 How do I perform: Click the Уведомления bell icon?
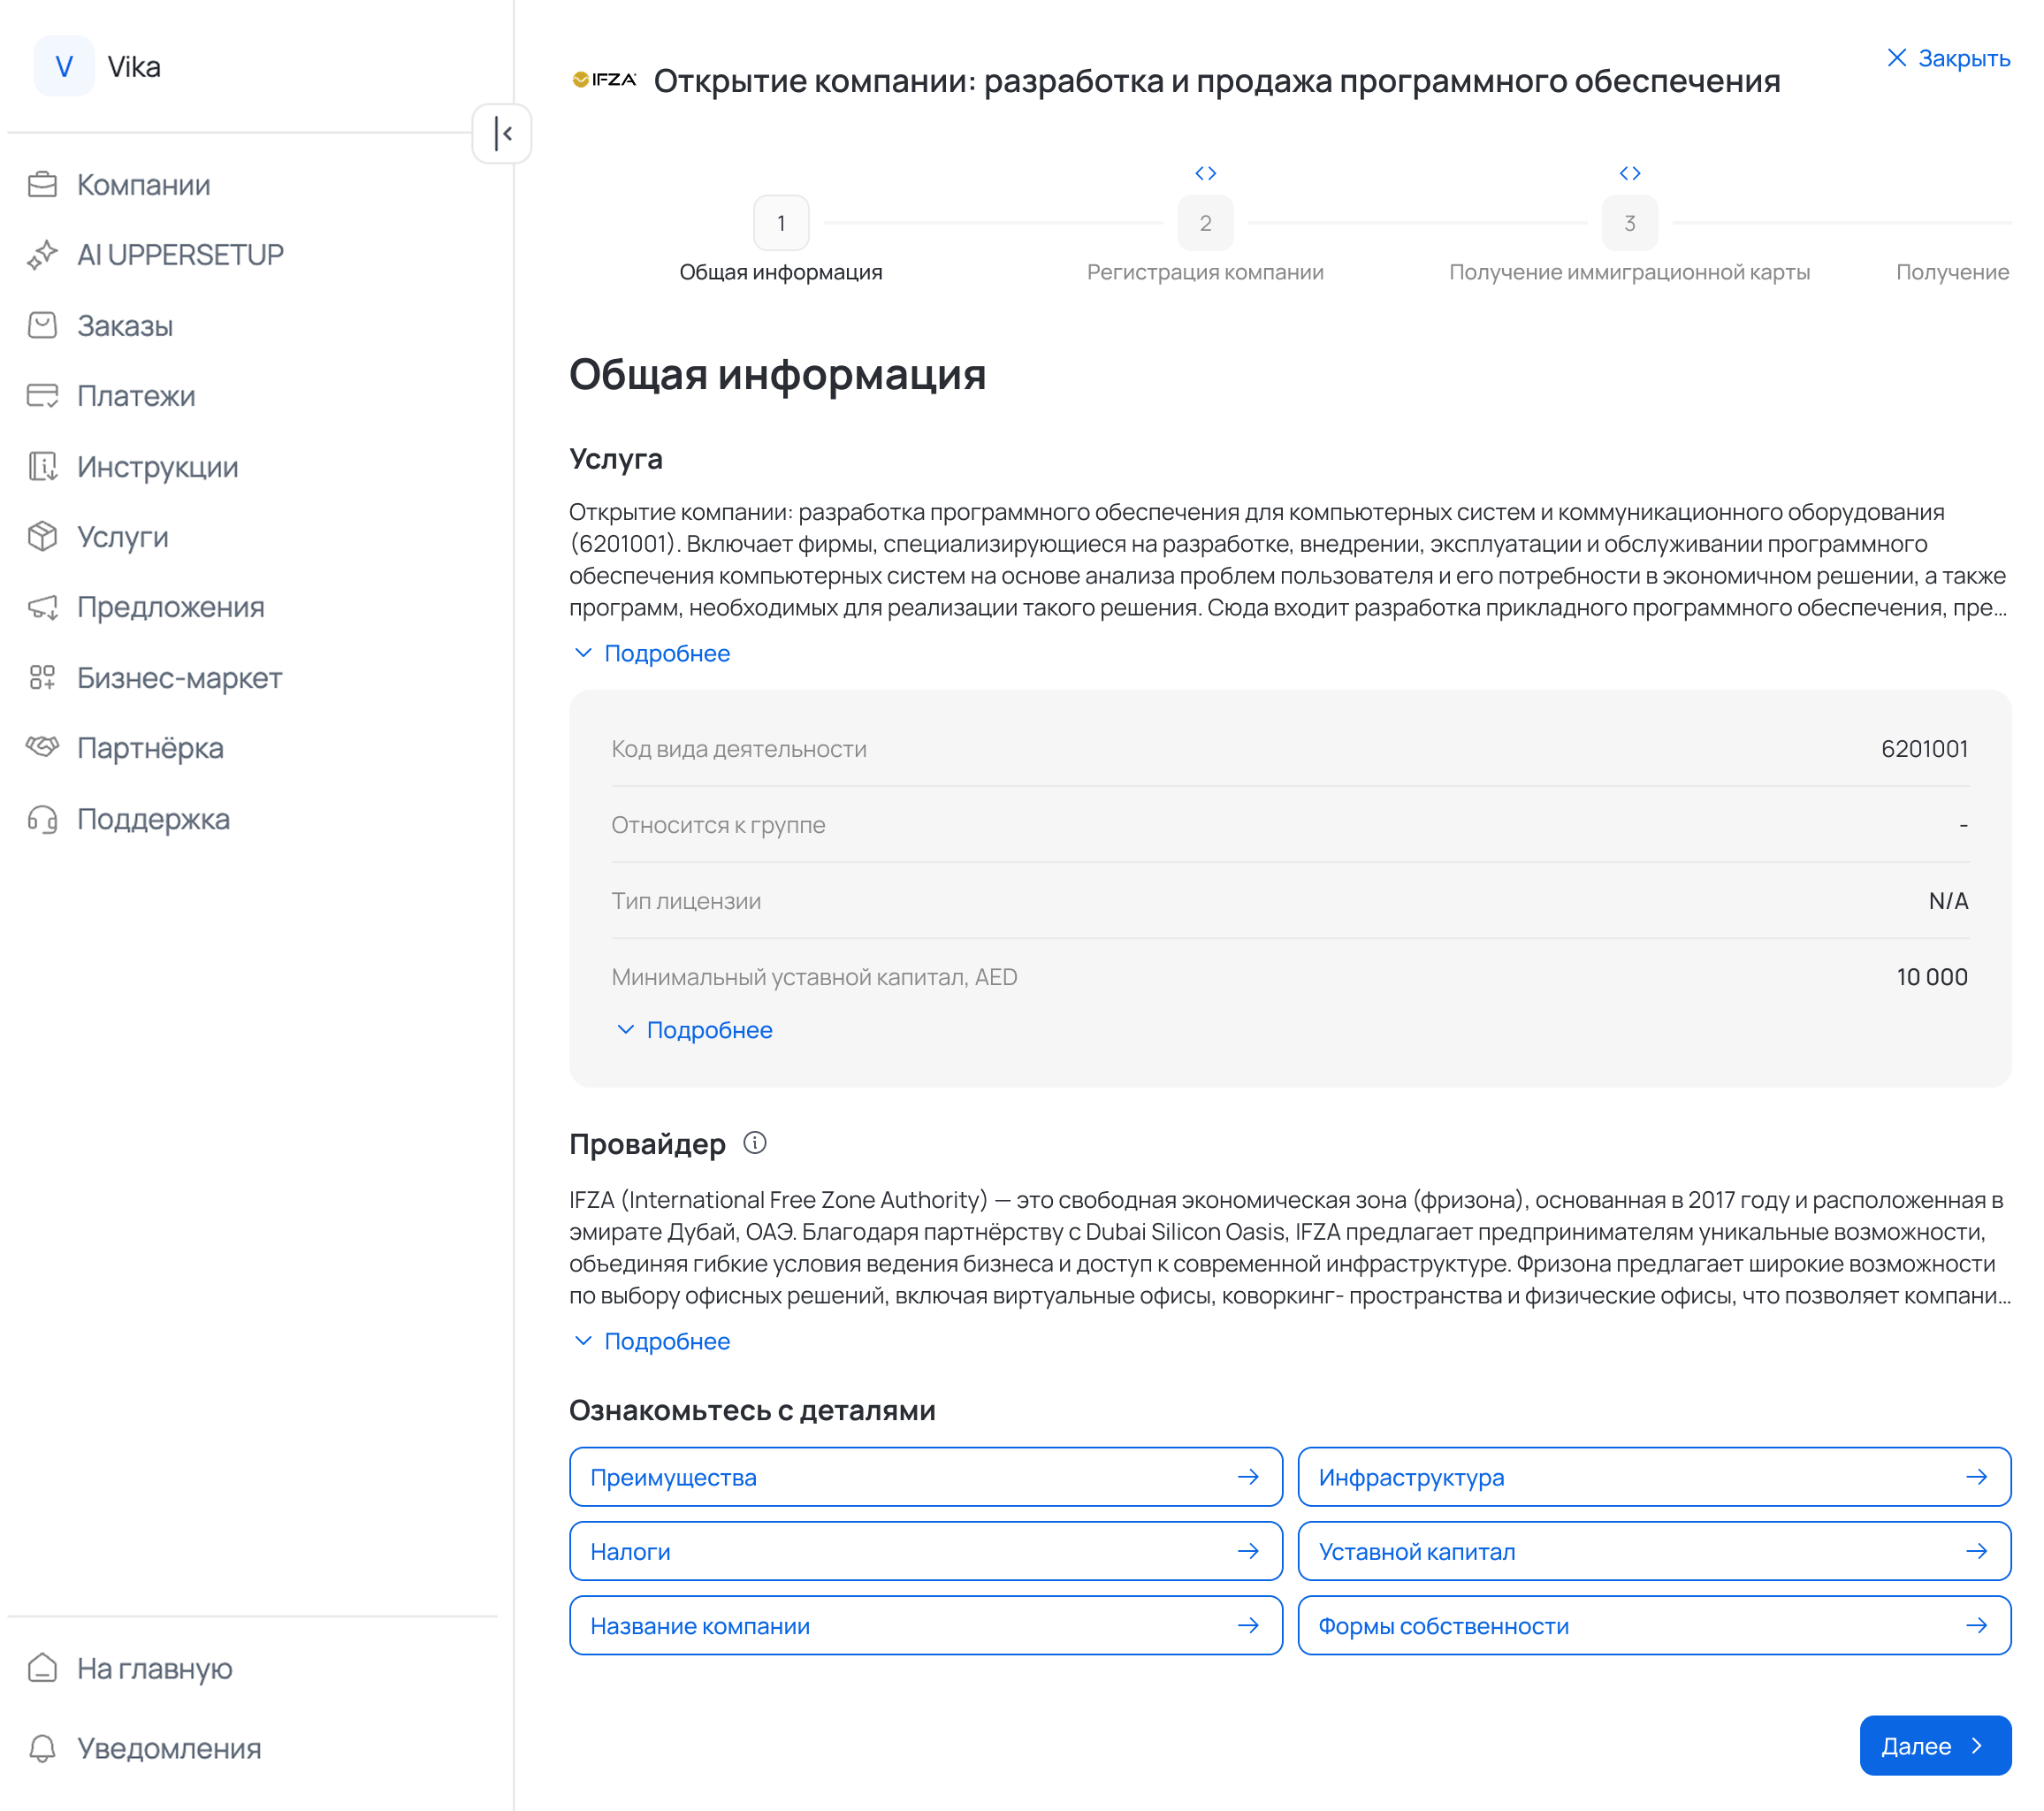[42, 1748]
